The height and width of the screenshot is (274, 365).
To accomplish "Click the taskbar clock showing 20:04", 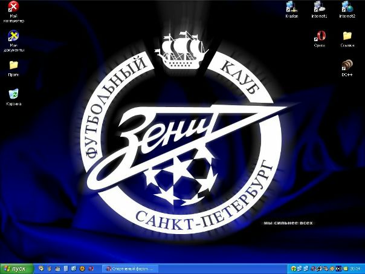I will pyautogui.click(x=356, y=268).
